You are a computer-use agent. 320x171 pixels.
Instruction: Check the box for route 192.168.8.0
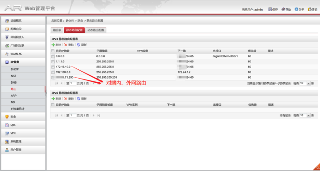pos(53,72)
